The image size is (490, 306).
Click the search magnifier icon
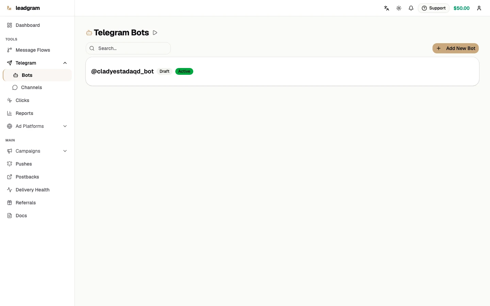point(92,48)
